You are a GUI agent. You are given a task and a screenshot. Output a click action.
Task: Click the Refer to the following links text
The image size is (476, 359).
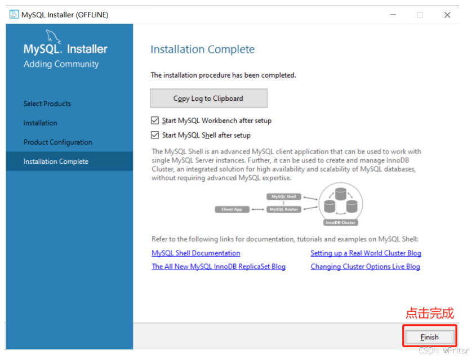[284, 239]
